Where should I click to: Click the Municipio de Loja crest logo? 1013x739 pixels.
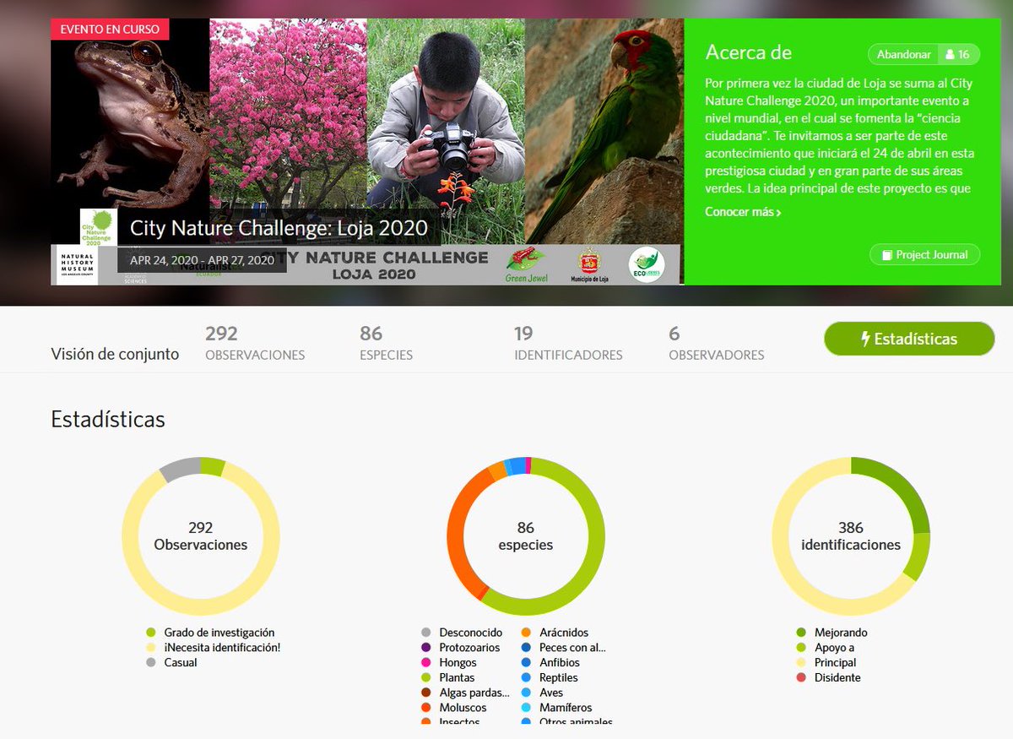pos(589,265)
